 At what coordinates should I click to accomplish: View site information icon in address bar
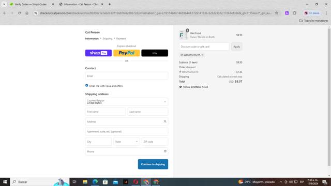36,13
